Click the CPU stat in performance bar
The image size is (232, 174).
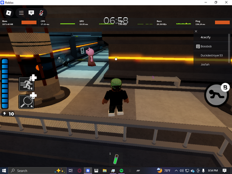click(x=58, y=23)
